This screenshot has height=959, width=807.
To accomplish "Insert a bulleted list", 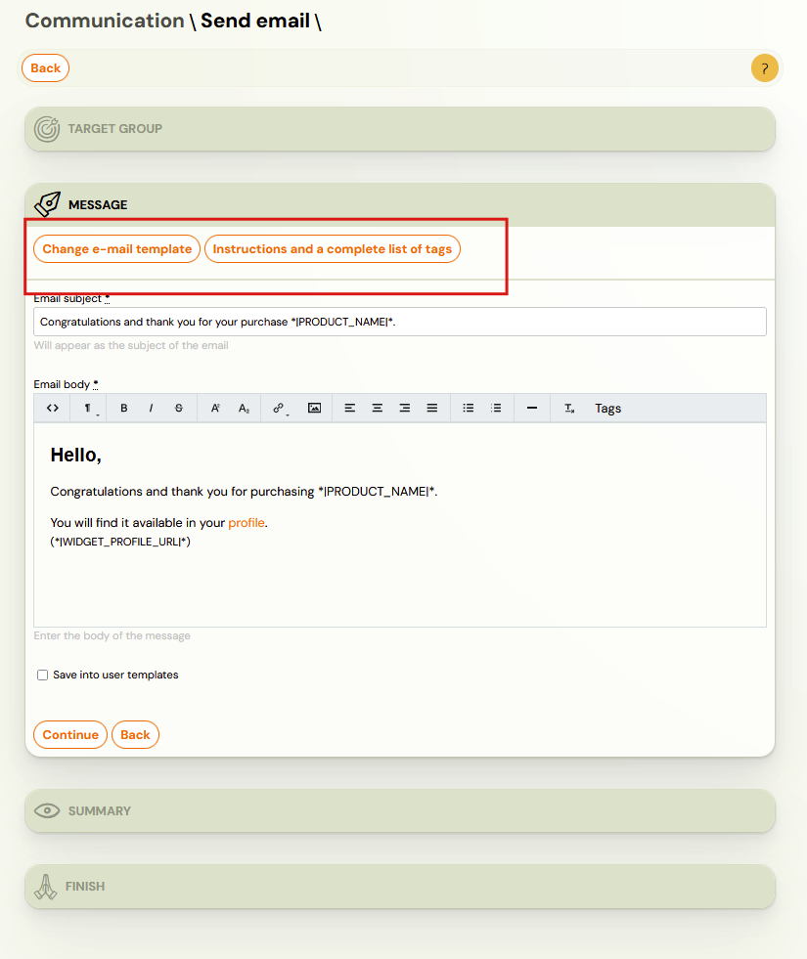I will 468,408.
